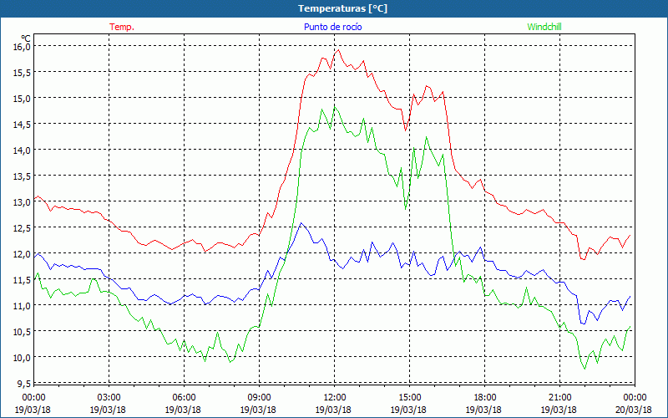Screen dimensions: 668x418
Task: Click the 16,0 y-axis value
Action: (x=23, y=46)
